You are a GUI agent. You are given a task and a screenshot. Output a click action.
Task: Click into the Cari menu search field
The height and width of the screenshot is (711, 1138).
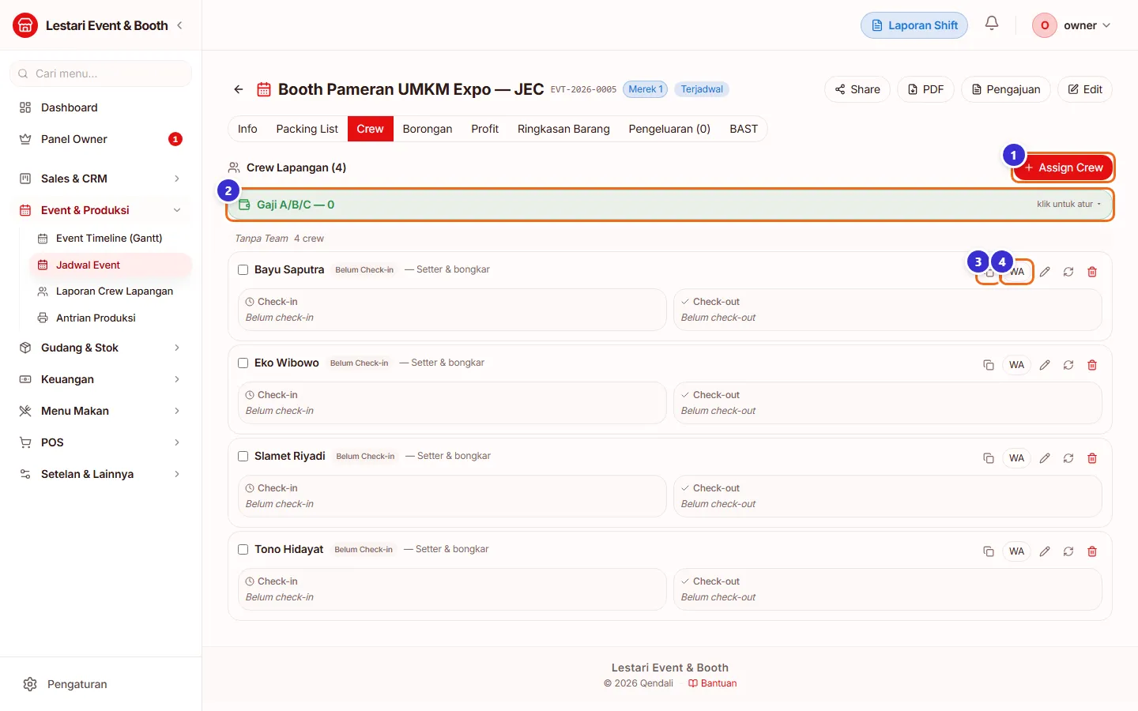point(100,73)
